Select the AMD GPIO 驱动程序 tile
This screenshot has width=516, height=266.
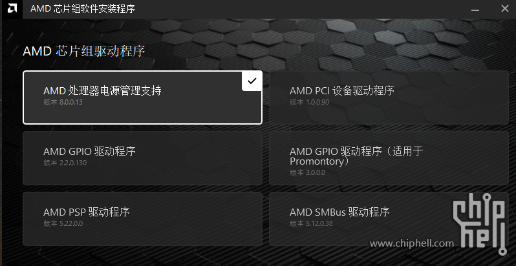[x=142, y=158]
